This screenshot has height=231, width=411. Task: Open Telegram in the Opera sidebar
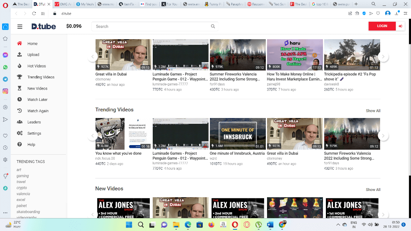5,79
